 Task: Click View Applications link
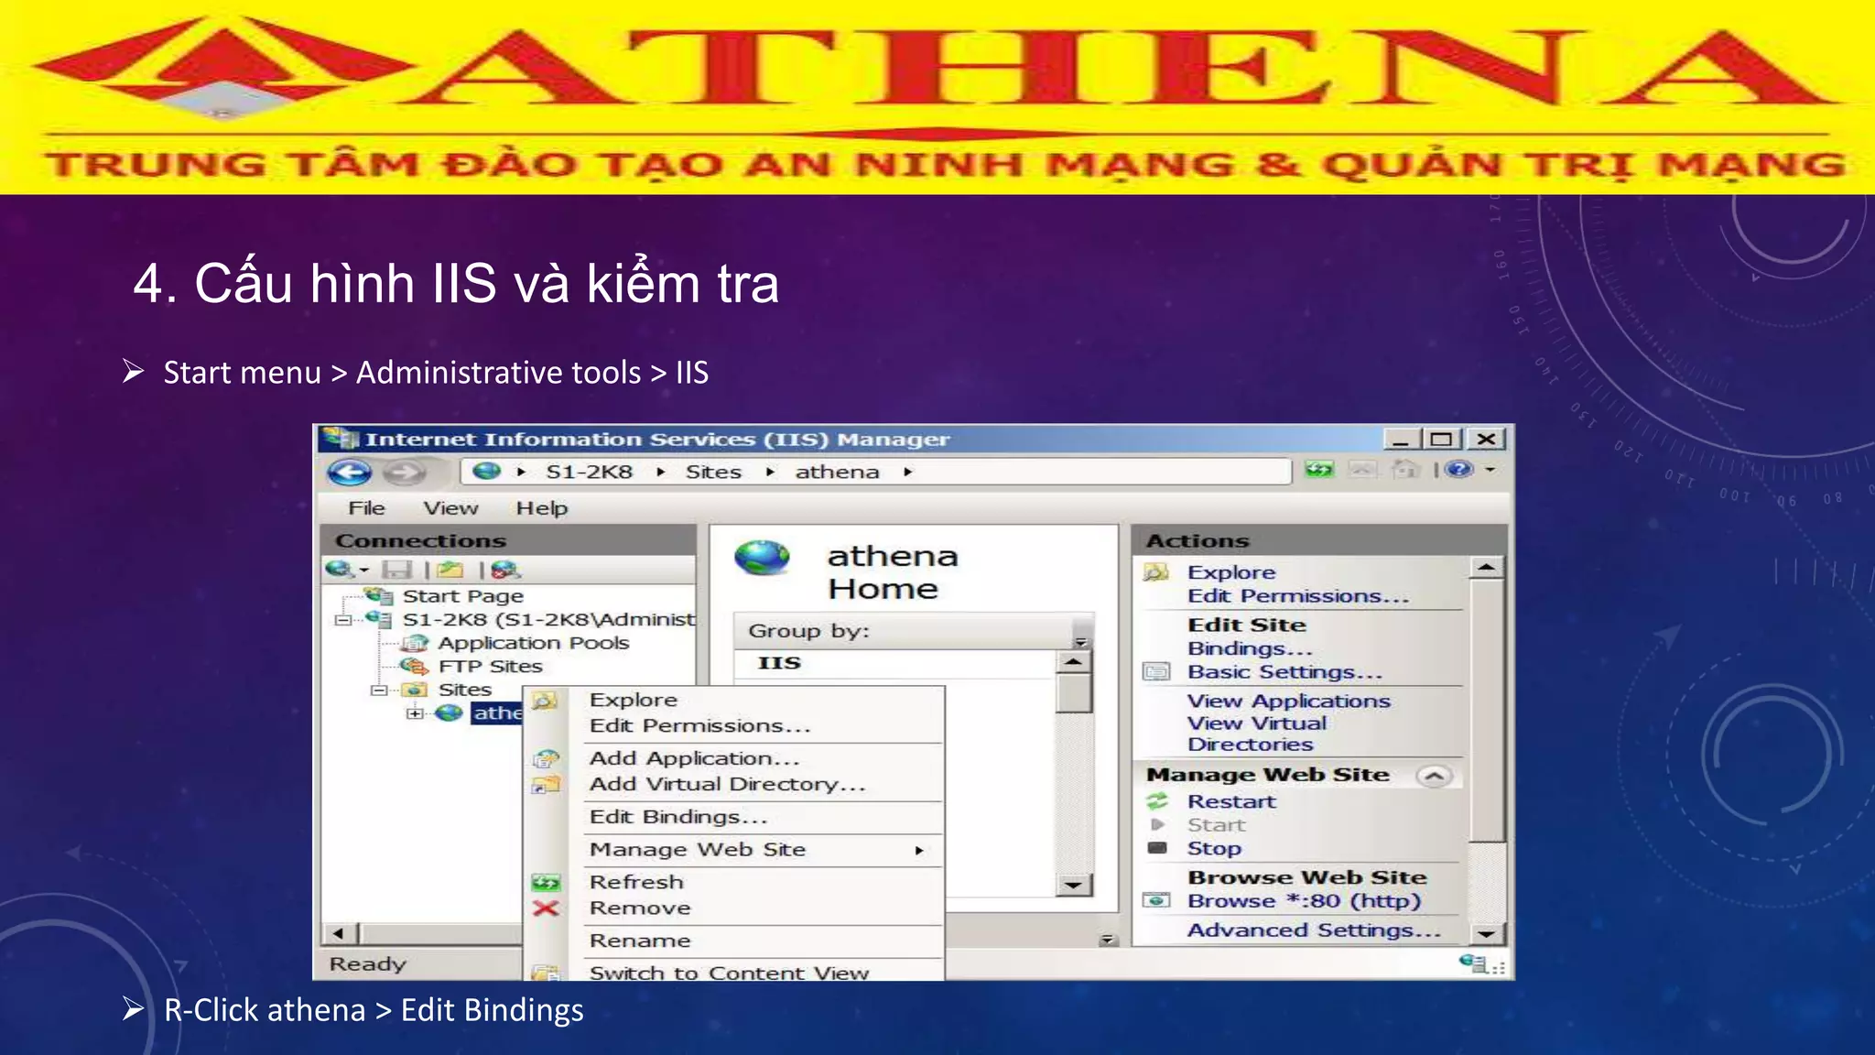pyautogui.click(x=1289, y=702)
